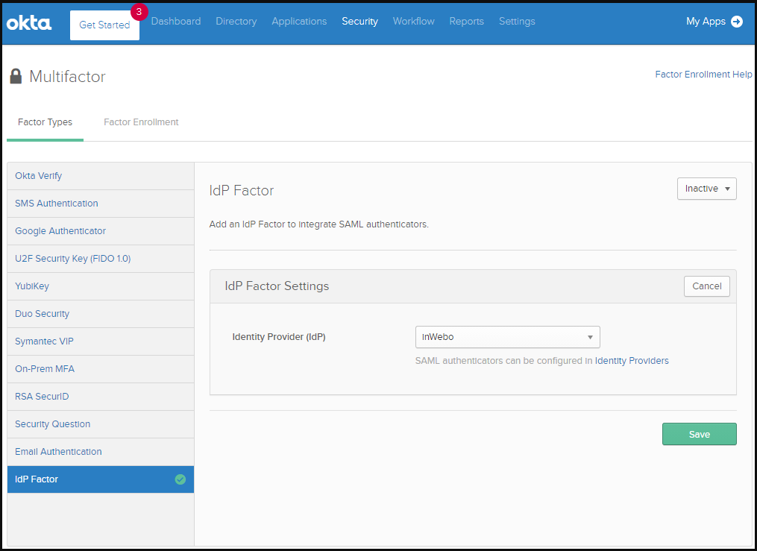Open the Applications menu
This screenshot has width=757, height=551.
click(298, 22)
